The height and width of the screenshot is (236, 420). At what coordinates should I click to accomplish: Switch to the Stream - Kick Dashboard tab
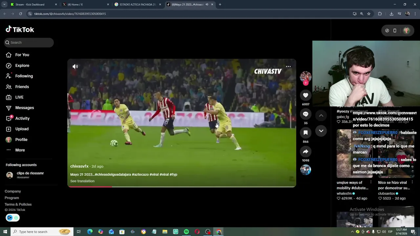33,5
